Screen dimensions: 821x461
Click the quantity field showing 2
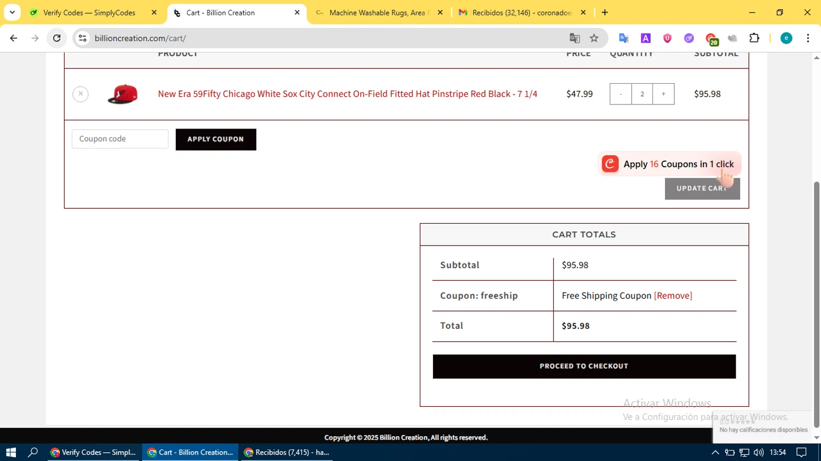tap(642, 94)
